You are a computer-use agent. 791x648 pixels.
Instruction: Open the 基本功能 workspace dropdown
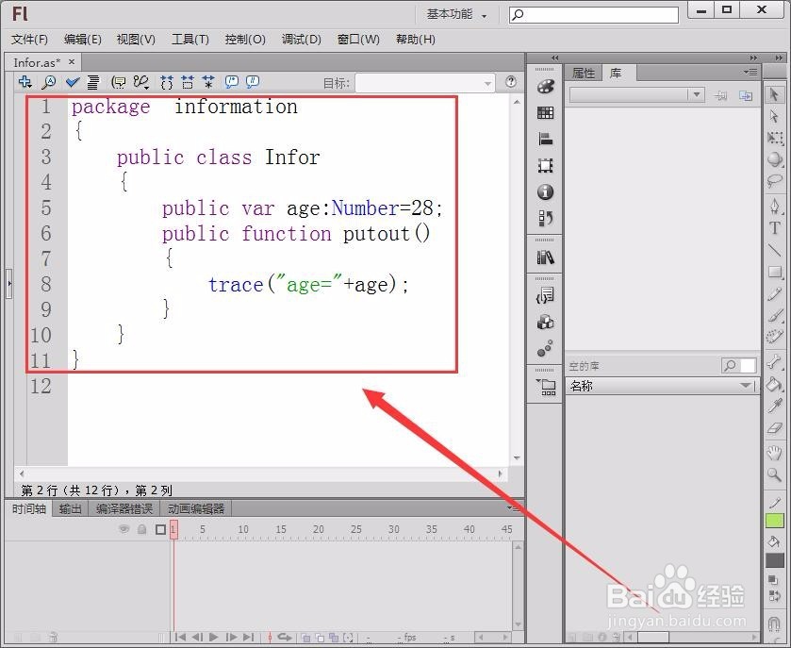(456, 14)
